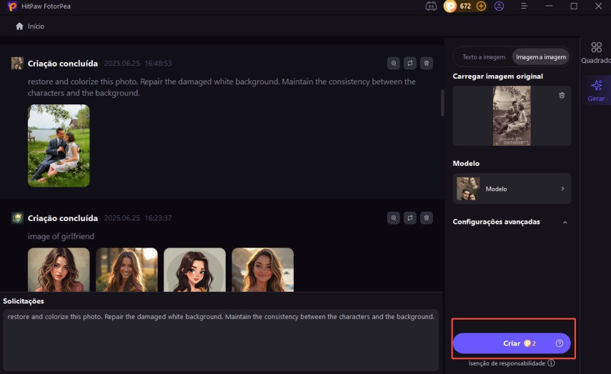Click the 672 credits count
The height and width of the screenshot is (374, 611).
(x=465, y=6)
